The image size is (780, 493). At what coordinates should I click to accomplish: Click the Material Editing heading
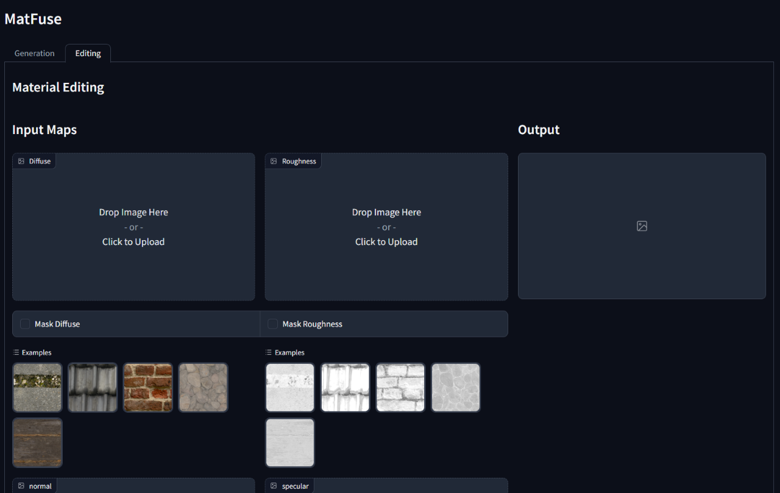pyautogui.click(x=58, y=87)
